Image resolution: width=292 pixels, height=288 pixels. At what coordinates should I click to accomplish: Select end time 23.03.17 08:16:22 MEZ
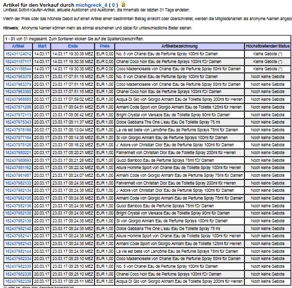coord(73,145)
